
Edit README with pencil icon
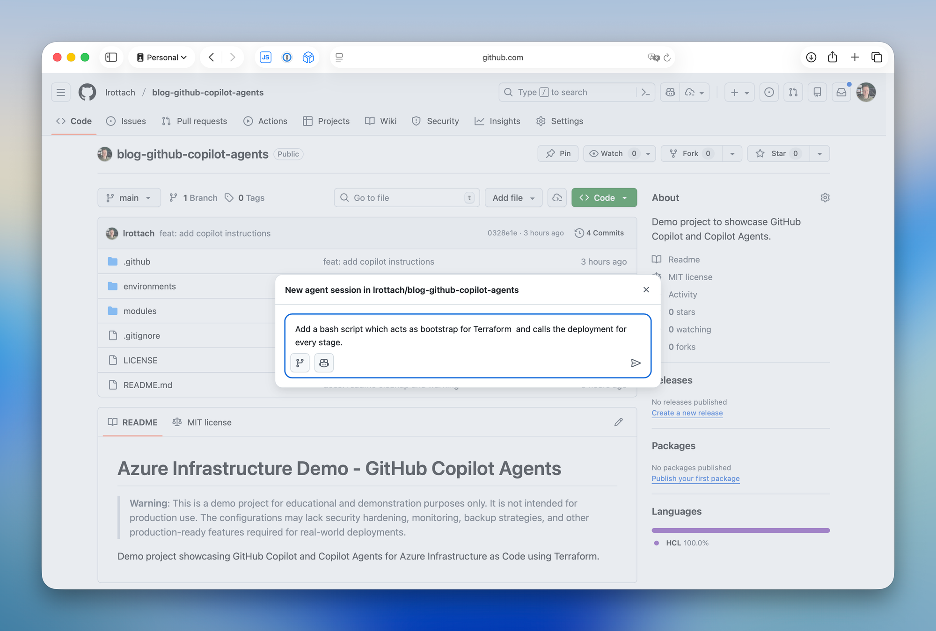pyautogui.click(x=618, y=422)
